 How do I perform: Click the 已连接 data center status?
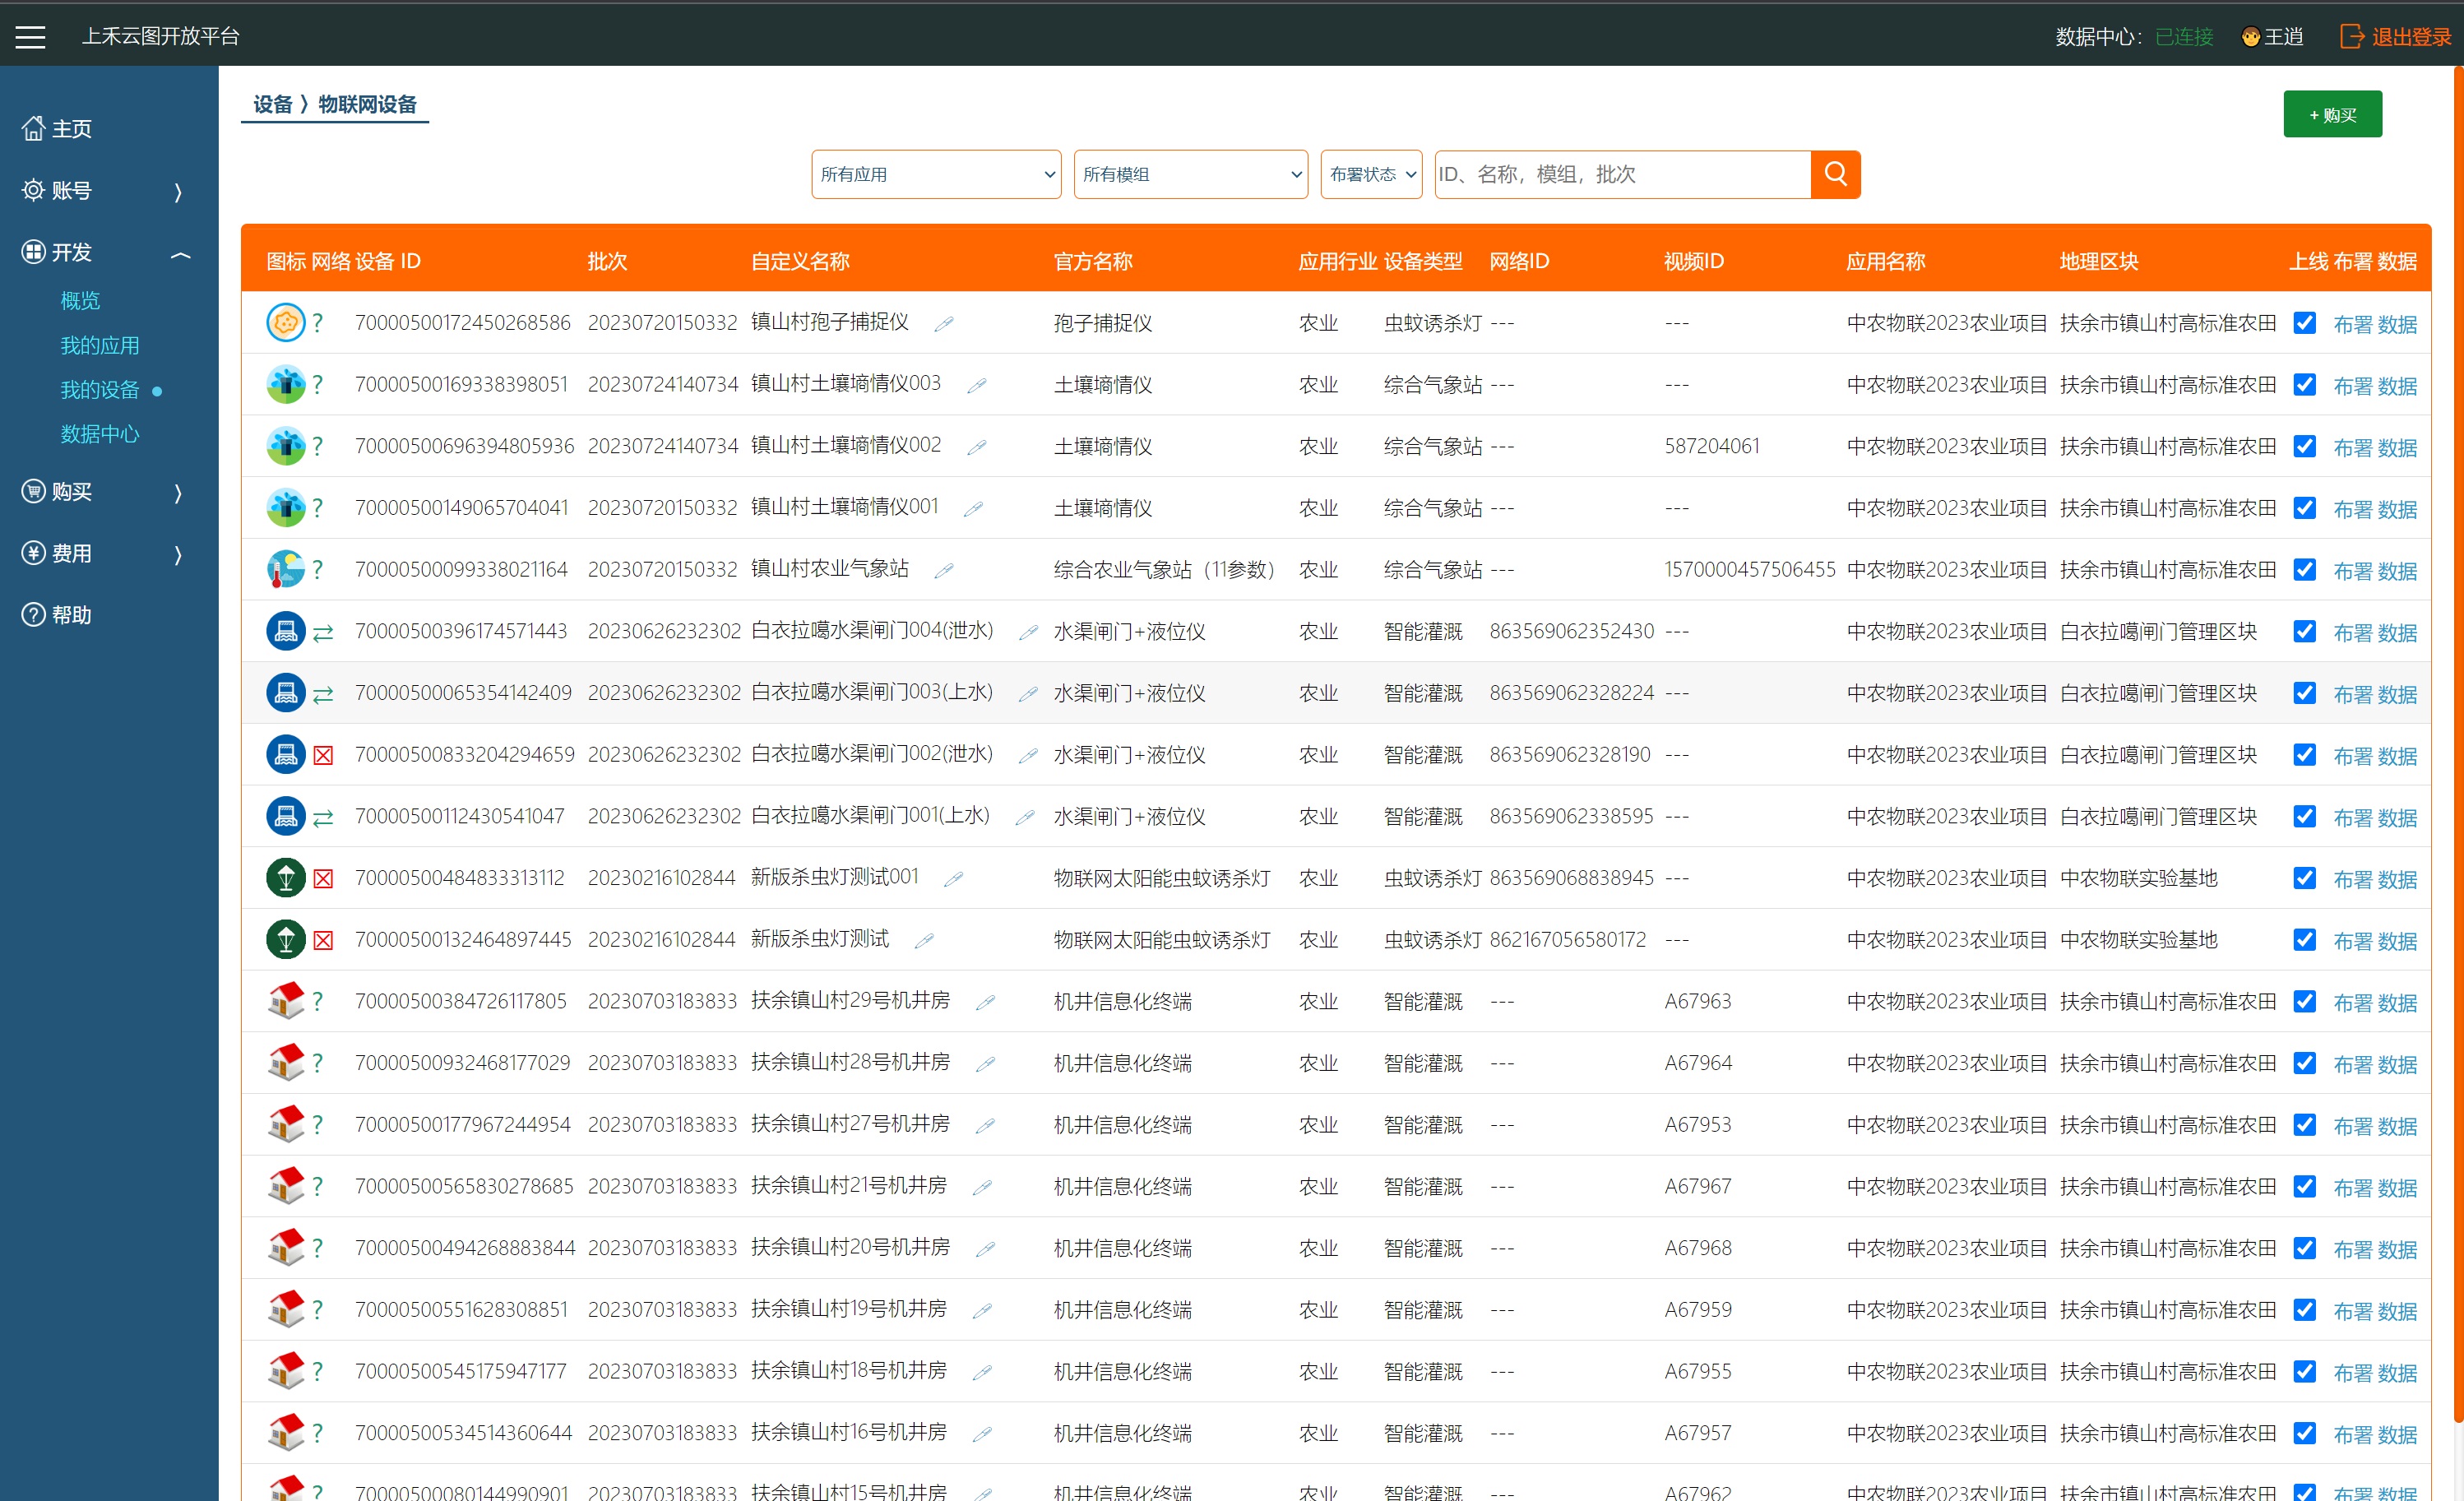[x=2183, y=37]
